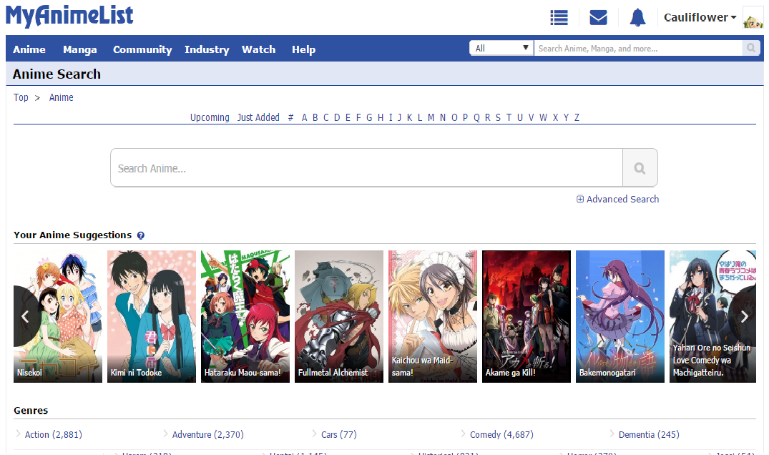Open the Hataraku Maou-sama! thumbnail

pos(245,317)
